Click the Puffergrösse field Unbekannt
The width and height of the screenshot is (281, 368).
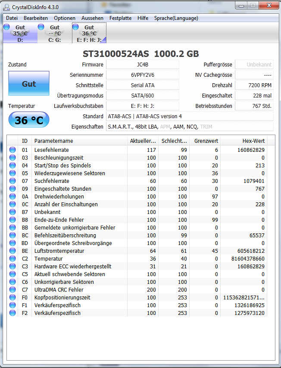254,65
